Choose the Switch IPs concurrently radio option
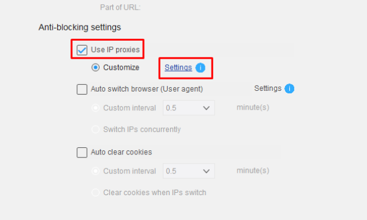Image resolution: width=367 pixels, height=220 pixels. pyautogui.click(x=95, y=129)
